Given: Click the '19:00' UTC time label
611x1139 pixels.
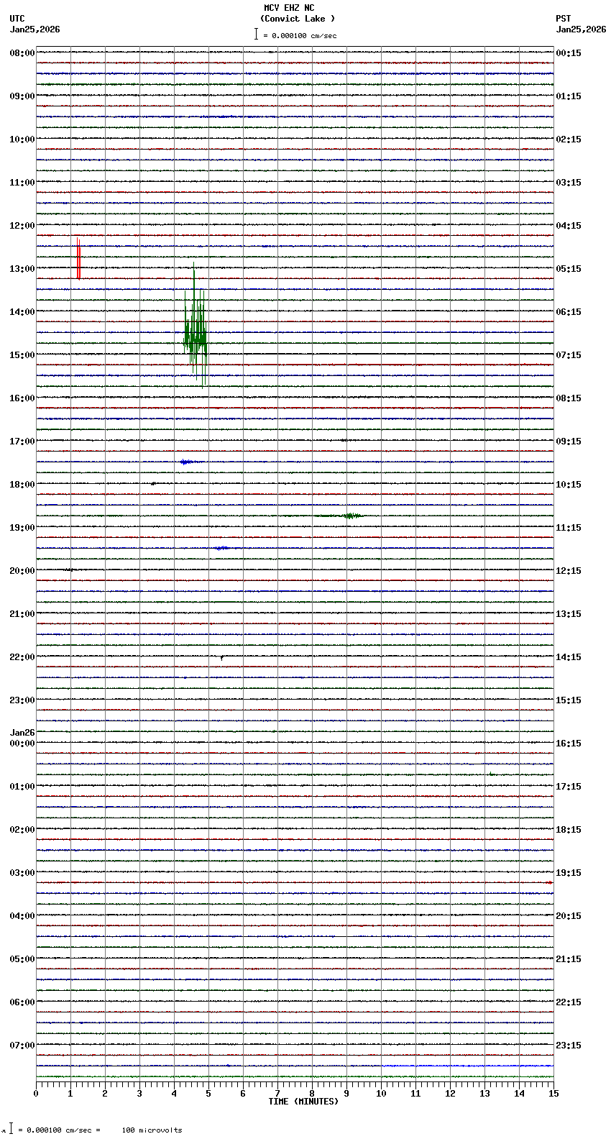Looking at the screenshot, I should 22,528.
